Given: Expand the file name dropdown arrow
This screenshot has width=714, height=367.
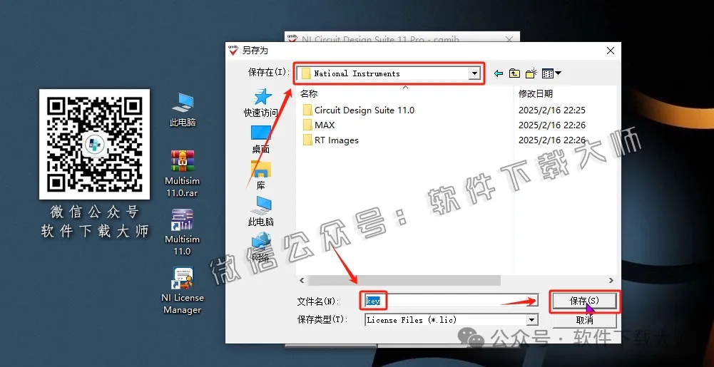Looking at the screenshot, I should click(533, 301).
